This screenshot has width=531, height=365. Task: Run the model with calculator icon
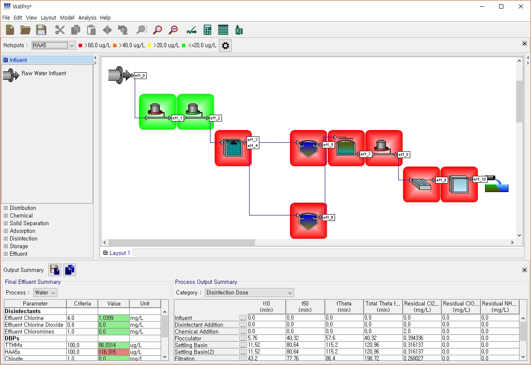click(207, 30)
